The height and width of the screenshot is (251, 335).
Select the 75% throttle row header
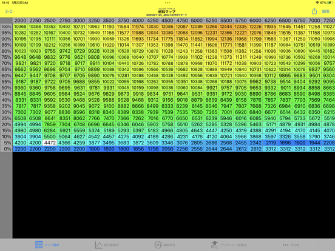pos(7,57)
